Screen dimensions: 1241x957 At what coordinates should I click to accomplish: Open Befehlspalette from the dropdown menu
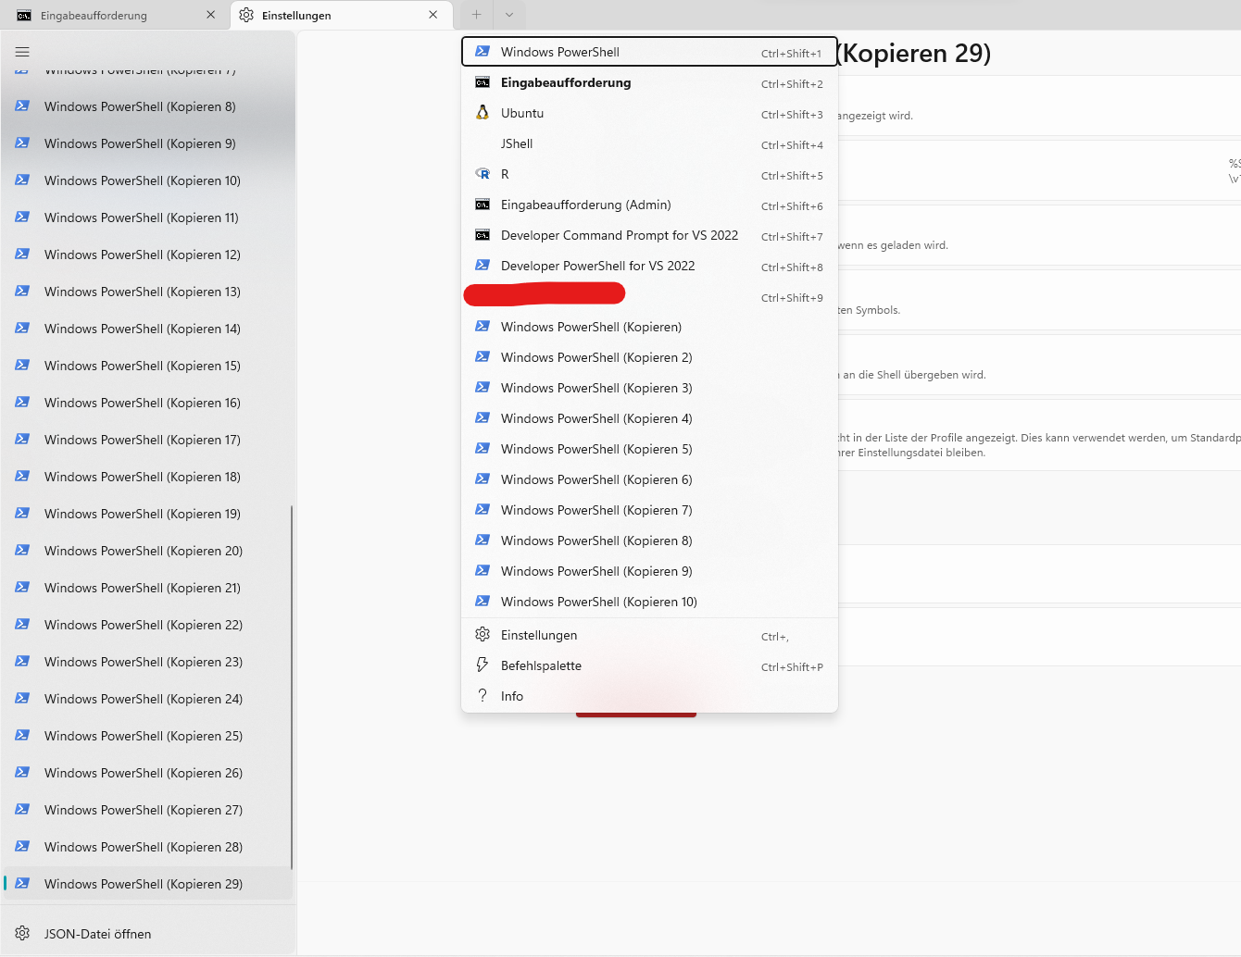(649, 665)
